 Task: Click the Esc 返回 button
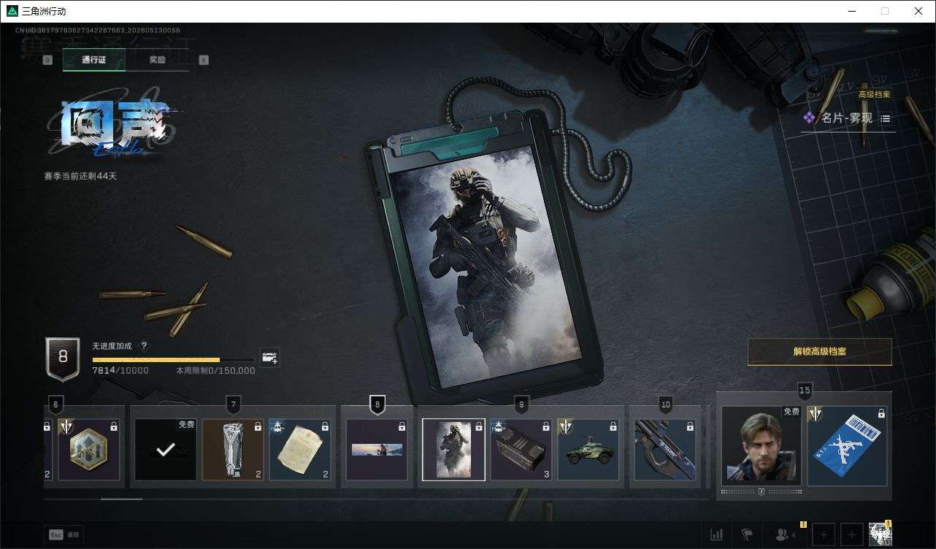tap(64, 534)
